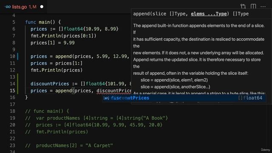Viewport: 272px width, 153px height.
Task: Open changes compare icon in editor toolbar
Action: click(x=243, y=7)
